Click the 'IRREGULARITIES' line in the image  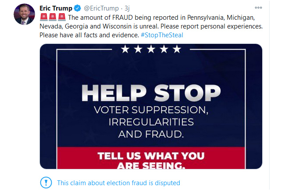150,120
